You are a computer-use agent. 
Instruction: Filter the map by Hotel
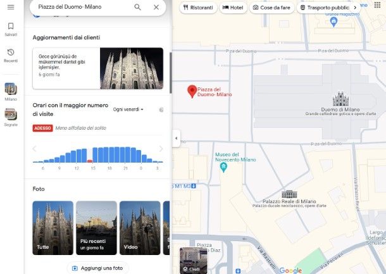point(233,8)
